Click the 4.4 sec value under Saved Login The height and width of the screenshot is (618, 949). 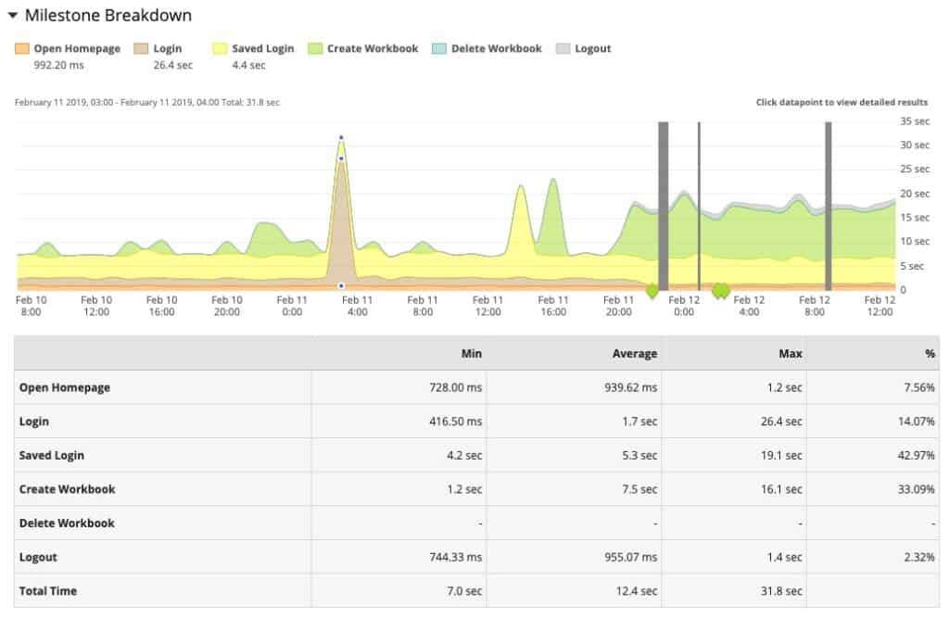point(248,65)
